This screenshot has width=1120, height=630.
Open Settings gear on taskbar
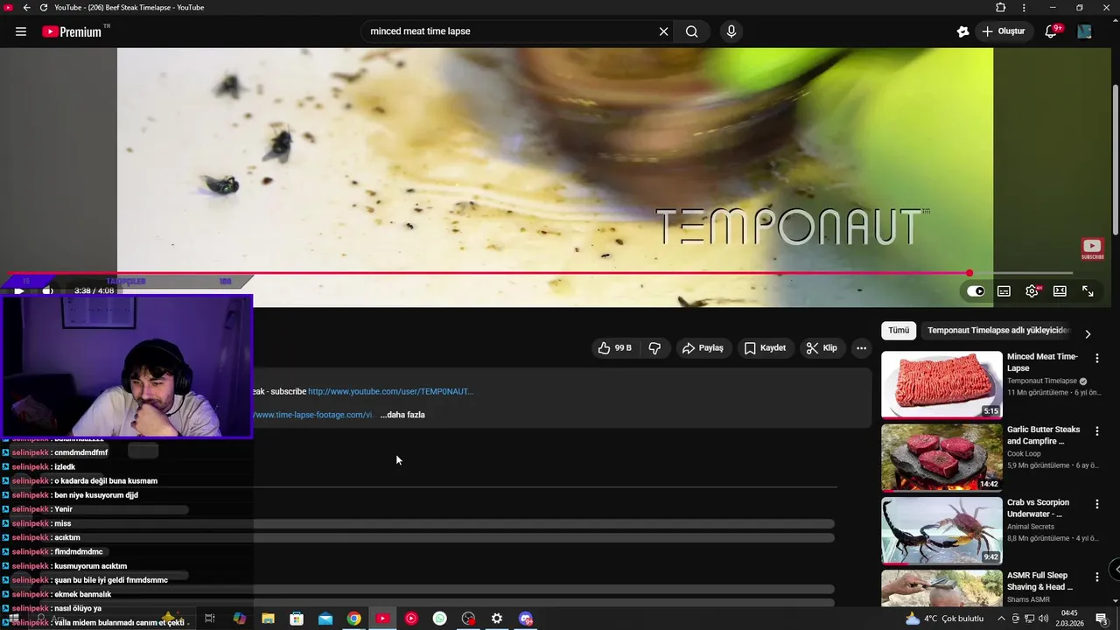pyautogui.click(x=497, y=619)
